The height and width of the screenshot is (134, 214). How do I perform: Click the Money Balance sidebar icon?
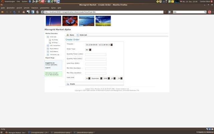pos(48,49)
